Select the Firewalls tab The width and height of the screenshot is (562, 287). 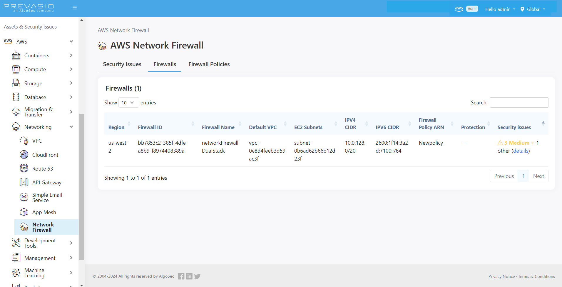[x=165, y=64]
